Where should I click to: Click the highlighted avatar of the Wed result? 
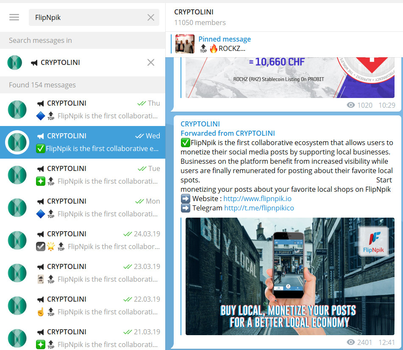click(x=17, y=142)
